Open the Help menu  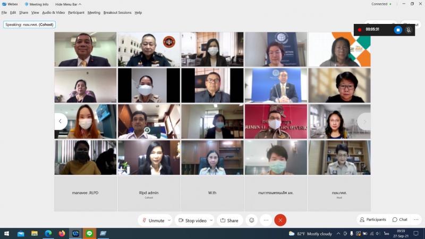(138, 12)
